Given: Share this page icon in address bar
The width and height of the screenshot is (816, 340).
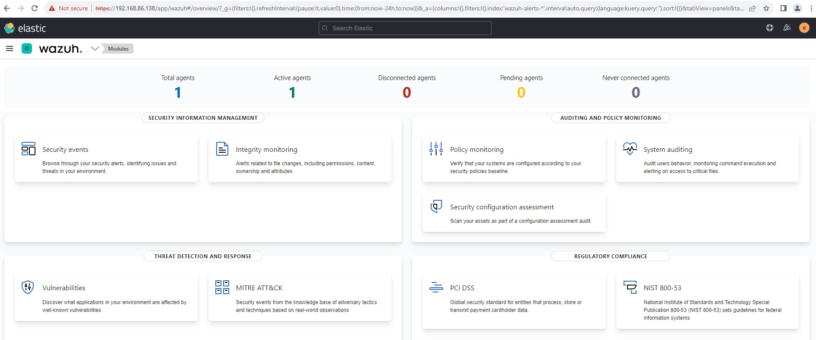Looking at the screenshot, I should click(752, 8).
